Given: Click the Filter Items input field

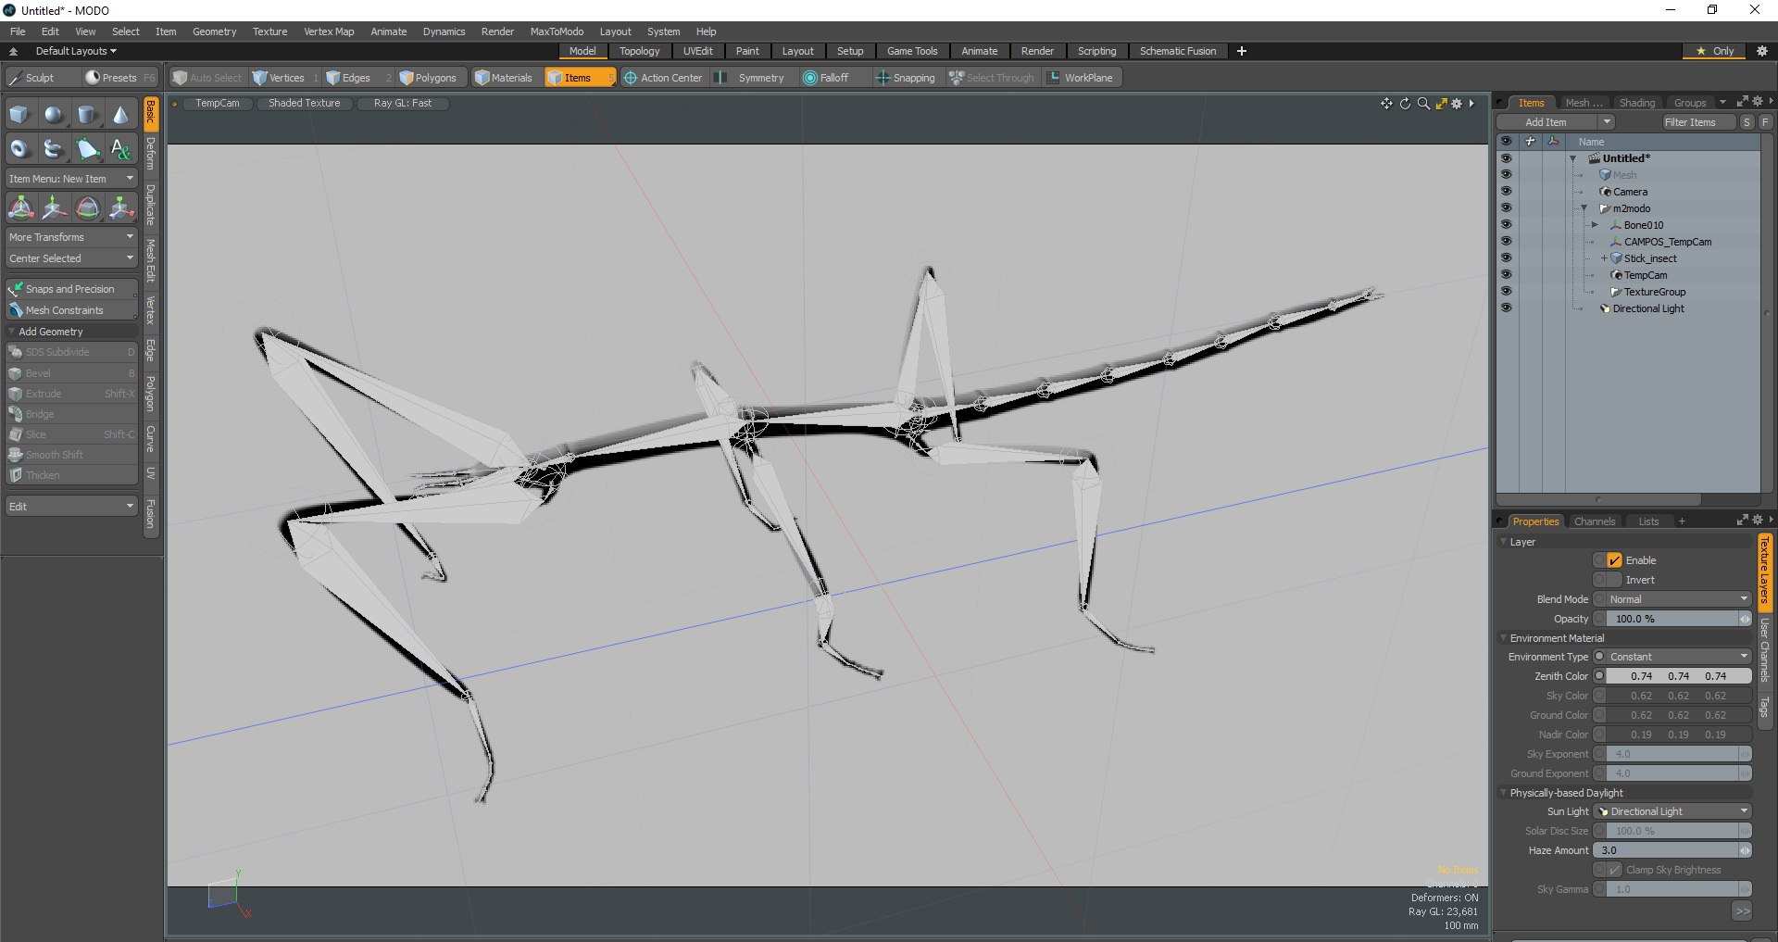Looking at the screenshot, I should click(x=1697, y=122).
